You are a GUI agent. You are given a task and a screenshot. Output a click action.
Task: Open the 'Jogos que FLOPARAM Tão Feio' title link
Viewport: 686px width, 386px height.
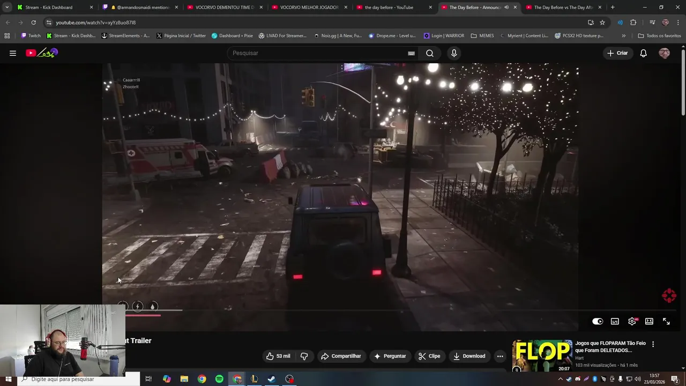pos(610,346)
